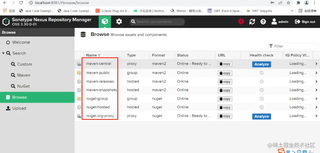The width and height of the screenshot is (320, 153).
Task: Click the red system alert icon
Action: [x=241, y=22]
